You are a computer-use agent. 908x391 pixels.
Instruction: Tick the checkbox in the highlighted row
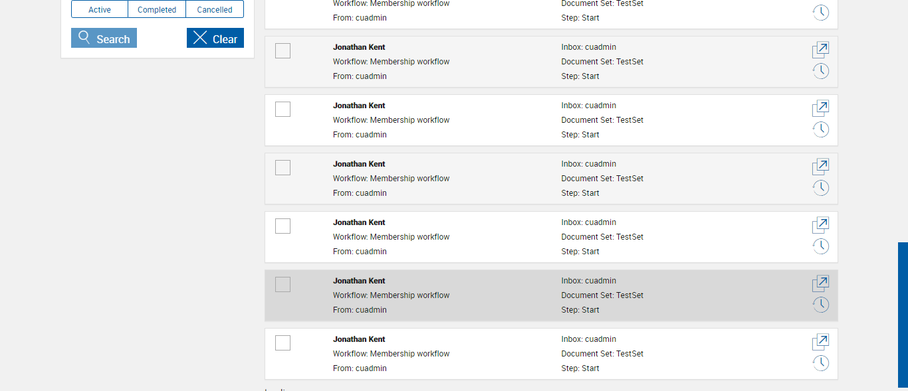[x=283, y=285]
